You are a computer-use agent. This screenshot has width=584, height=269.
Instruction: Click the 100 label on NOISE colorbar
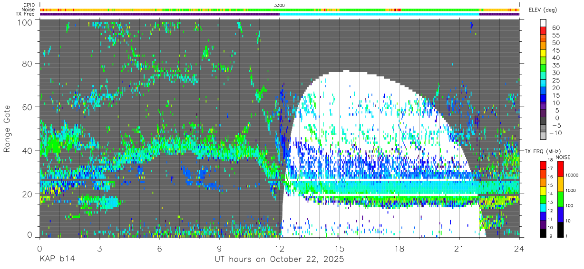570,206
